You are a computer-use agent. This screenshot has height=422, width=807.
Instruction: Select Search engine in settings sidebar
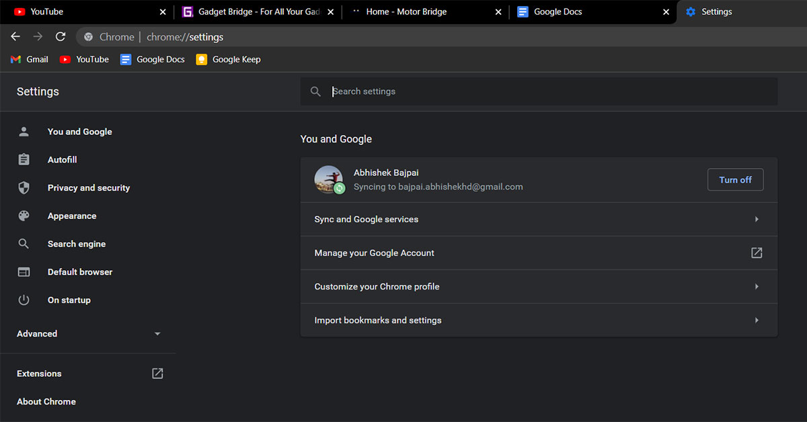(76, 244)
